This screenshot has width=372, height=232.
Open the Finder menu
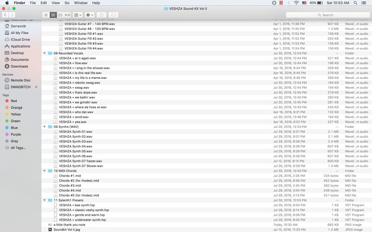click(19, 3)
